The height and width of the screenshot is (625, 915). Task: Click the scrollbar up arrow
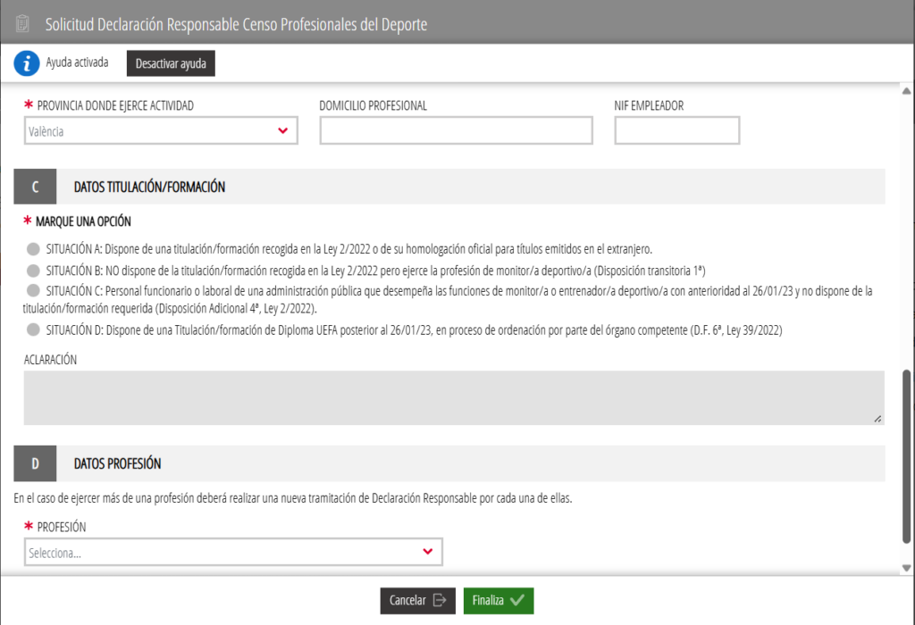pos(907,92)
